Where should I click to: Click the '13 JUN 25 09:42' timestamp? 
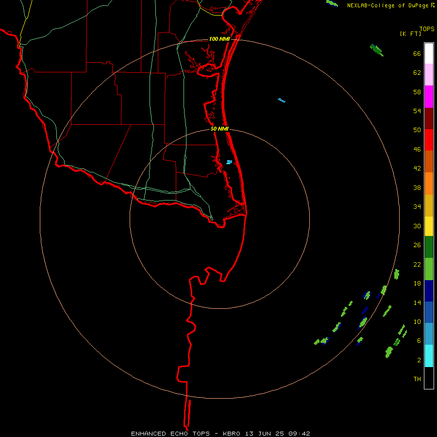(278, 434)
